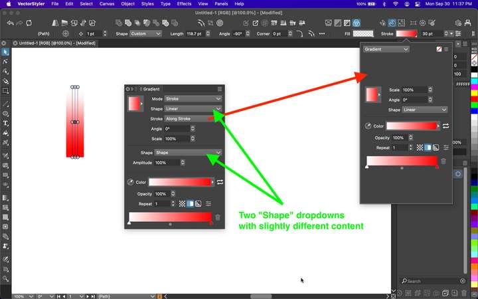Click the red end stop of the Gradient panel ramp
The height and width of the screenshot is (299, 478).
[x=211, y=223]
